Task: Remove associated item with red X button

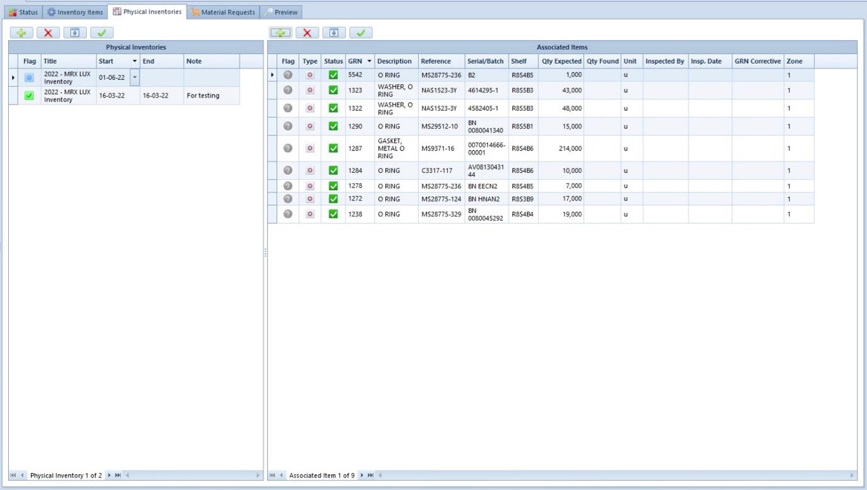Action: [x=307, y=33]
